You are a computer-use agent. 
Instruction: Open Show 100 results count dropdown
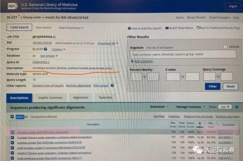coord(225,107)
